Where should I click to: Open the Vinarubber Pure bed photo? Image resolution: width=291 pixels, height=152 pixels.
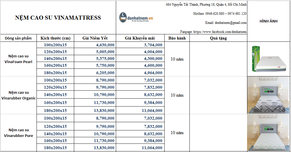click(x=268, y=132)
